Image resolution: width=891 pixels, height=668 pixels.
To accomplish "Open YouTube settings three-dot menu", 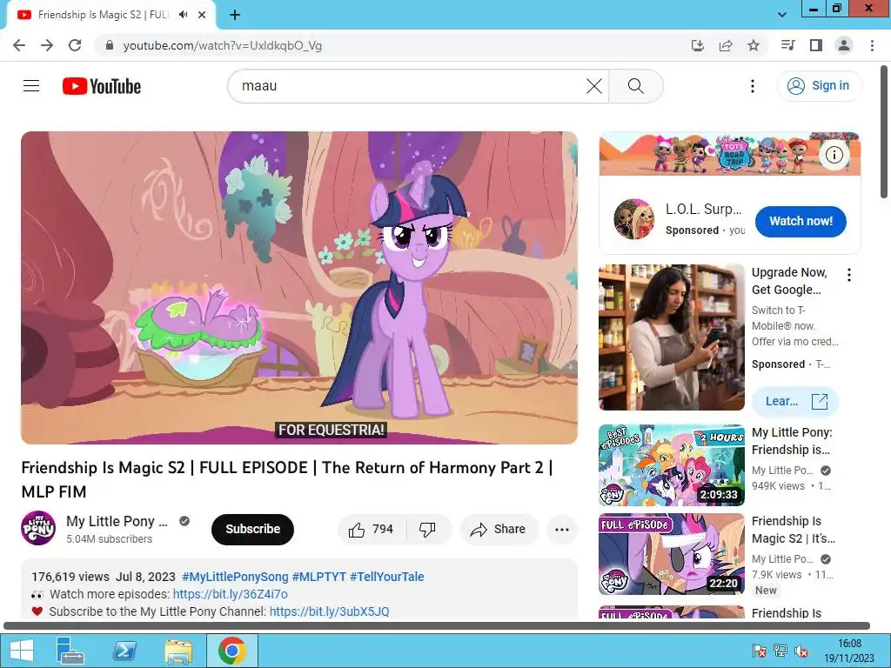I will click(x=753, y=86).
